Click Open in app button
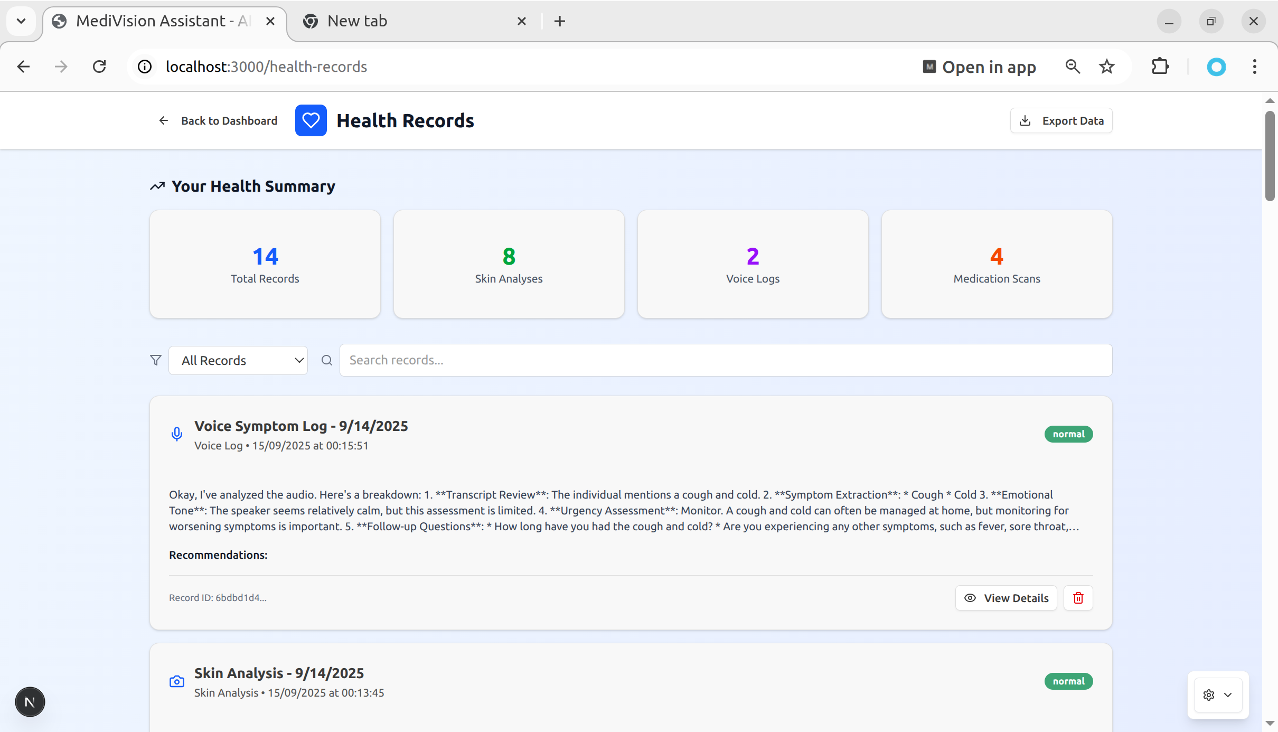The width and height of the screenshot is (1278, 732). tap(980, 67)
